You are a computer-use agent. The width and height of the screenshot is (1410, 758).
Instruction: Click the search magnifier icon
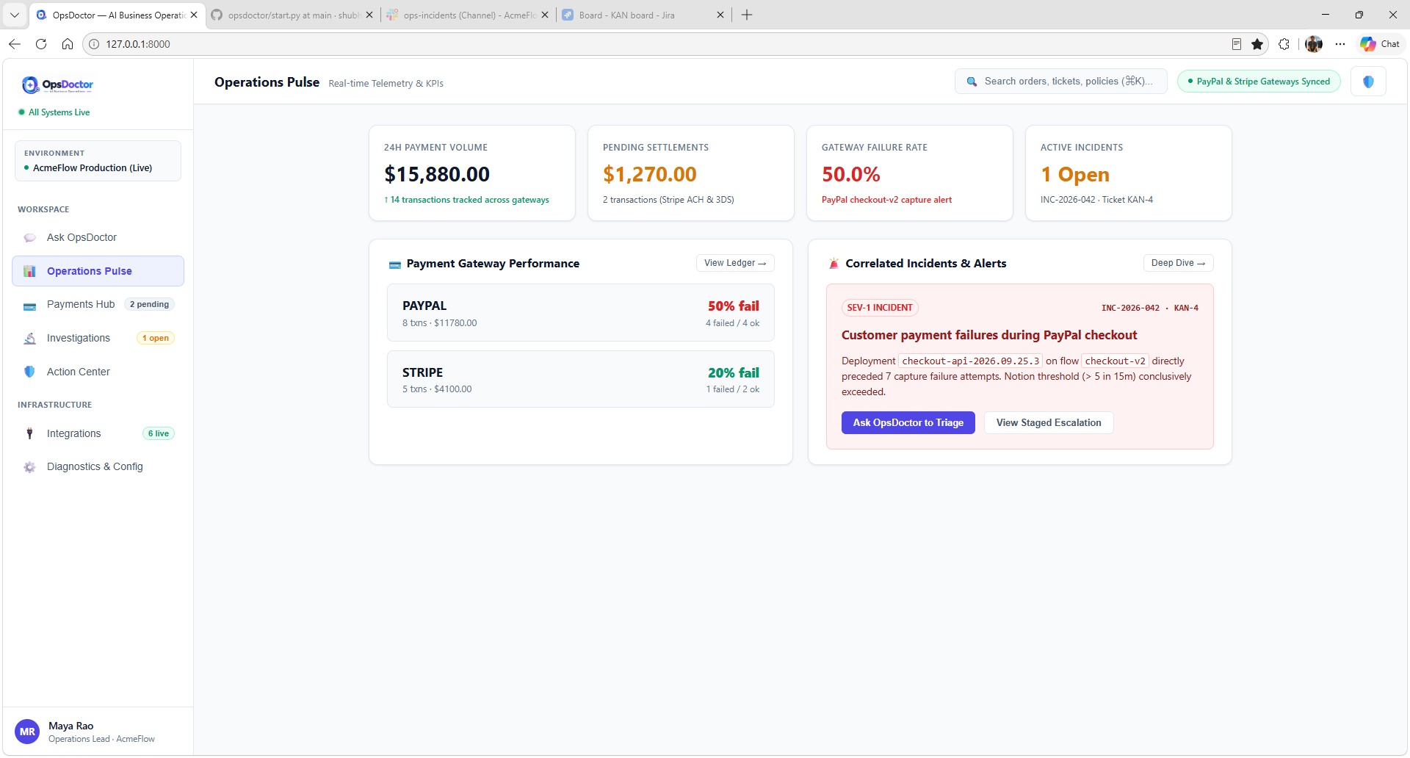point(972,82)
